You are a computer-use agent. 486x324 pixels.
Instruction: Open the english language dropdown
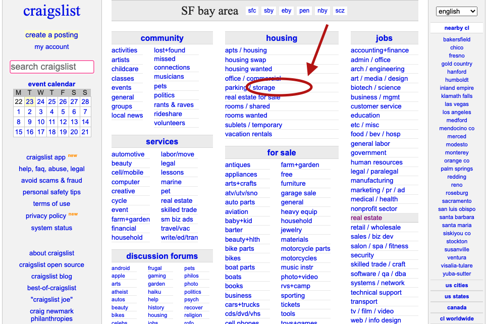(456, 11)
